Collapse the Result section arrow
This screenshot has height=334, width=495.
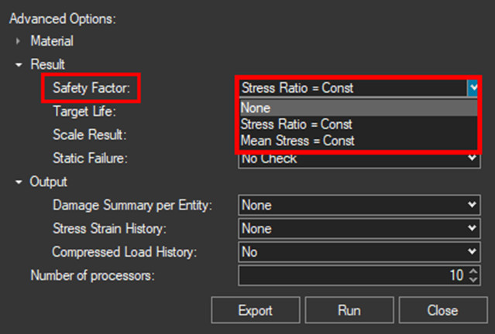pyautogui.click(x=19, y=65)
